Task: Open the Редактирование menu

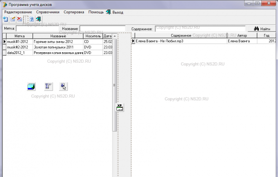Action: tap(18, 12)
